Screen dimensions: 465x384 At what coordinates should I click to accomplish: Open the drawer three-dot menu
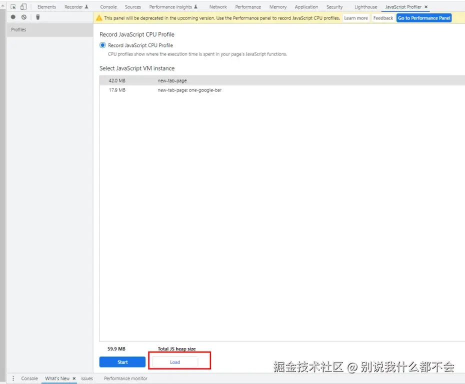[x=13, y=378]
